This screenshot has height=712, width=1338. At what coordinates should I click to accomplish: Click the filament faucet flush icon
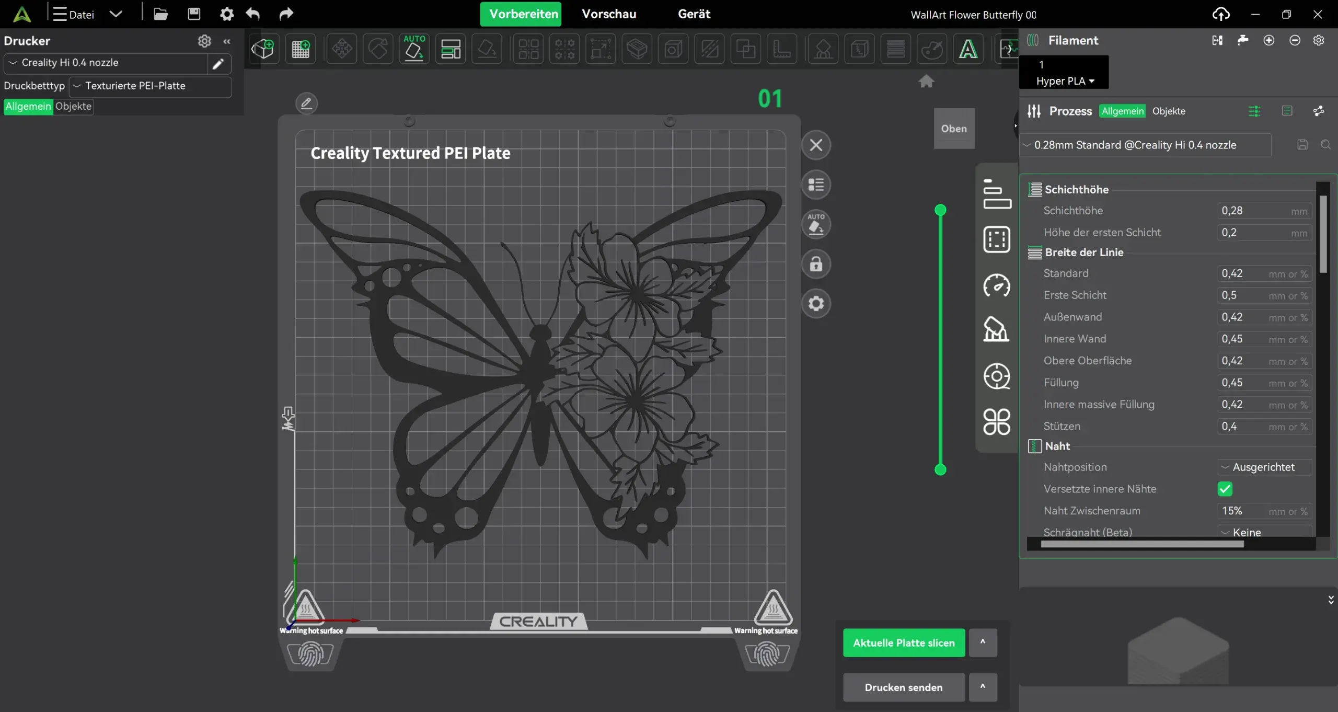(x=1243, y=40)
